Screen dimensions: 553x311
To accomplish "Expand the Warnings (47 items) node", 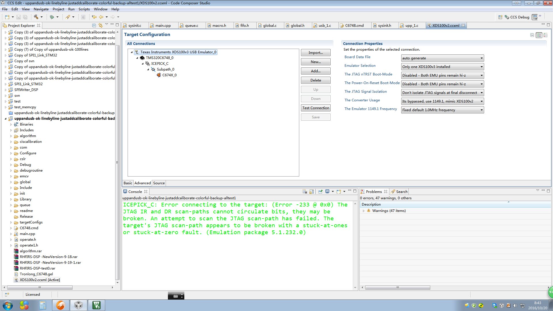I will (363, 211).
